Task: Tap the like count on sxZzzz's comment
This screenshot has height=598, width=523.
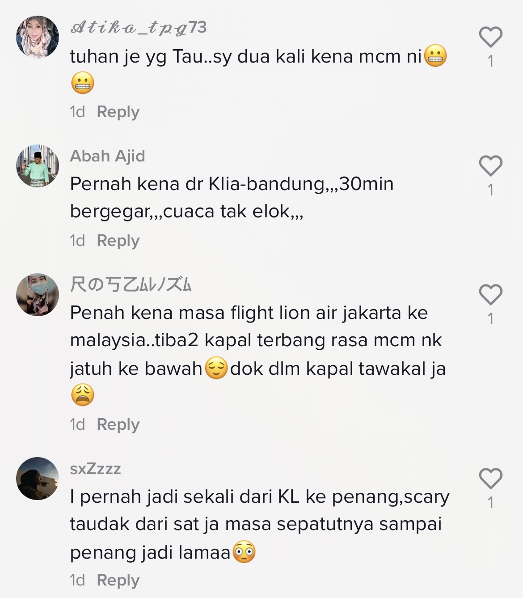Action: click(x=491, y=503)
